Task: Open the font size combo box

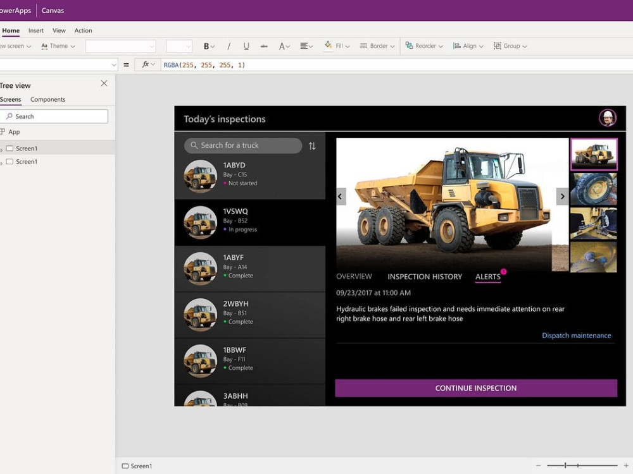Action: coord(179,46)
